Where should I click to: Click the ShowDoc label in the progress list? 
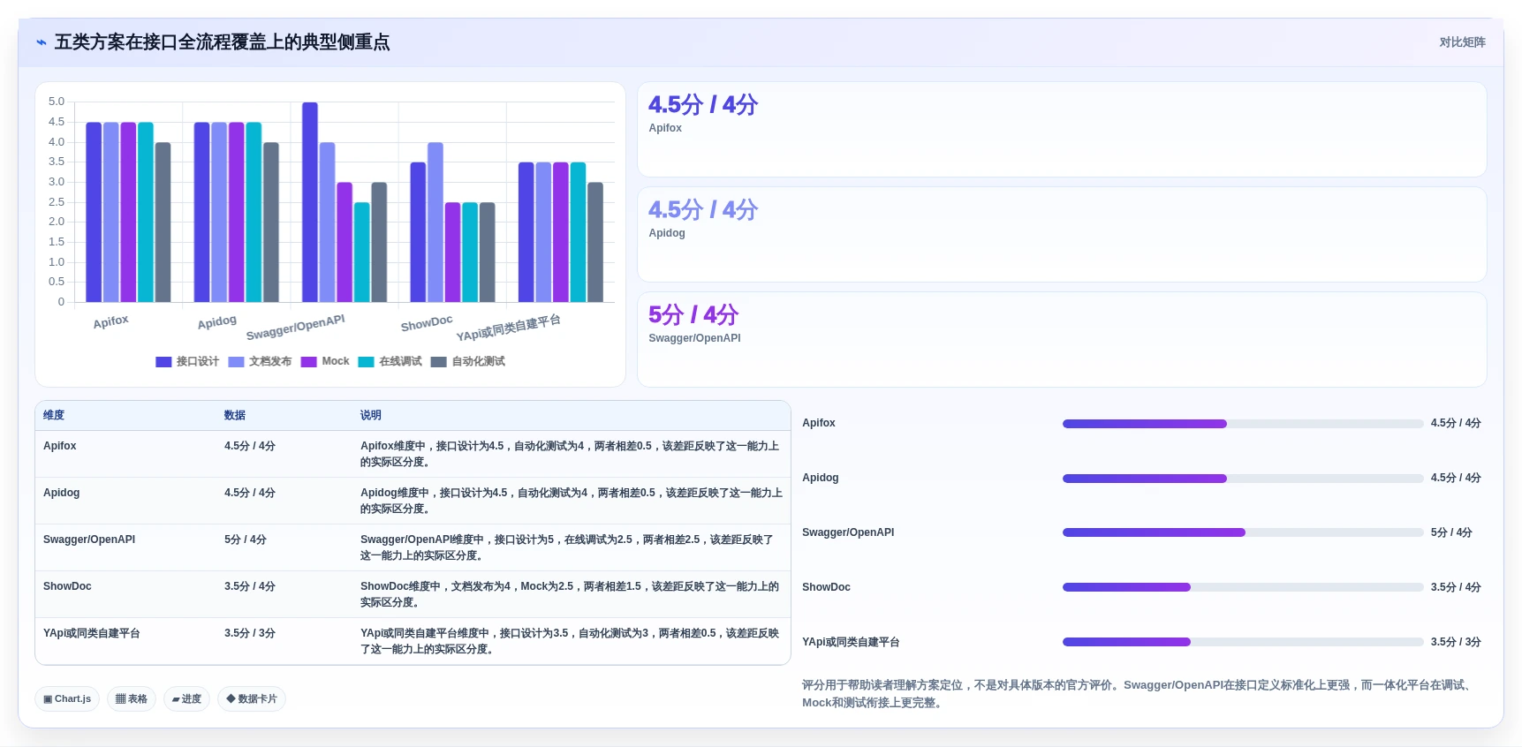click(x=826, y=588)
